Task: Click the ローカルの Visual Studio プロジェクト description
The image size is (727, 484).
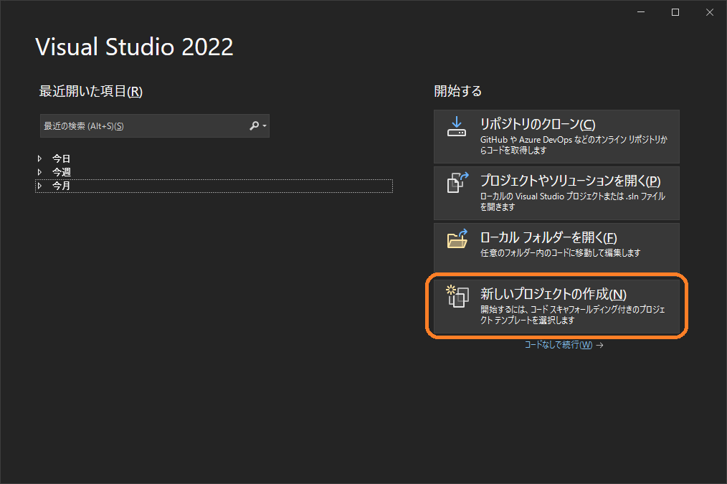Action: (x=573, y=201)
